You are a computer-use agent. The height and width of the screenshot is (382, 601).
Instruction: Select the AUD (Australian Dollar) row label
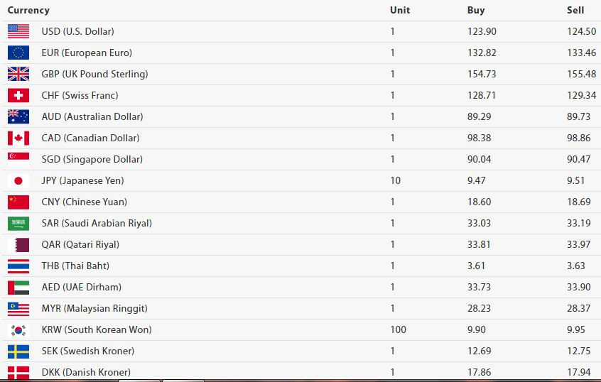point(92,117)
